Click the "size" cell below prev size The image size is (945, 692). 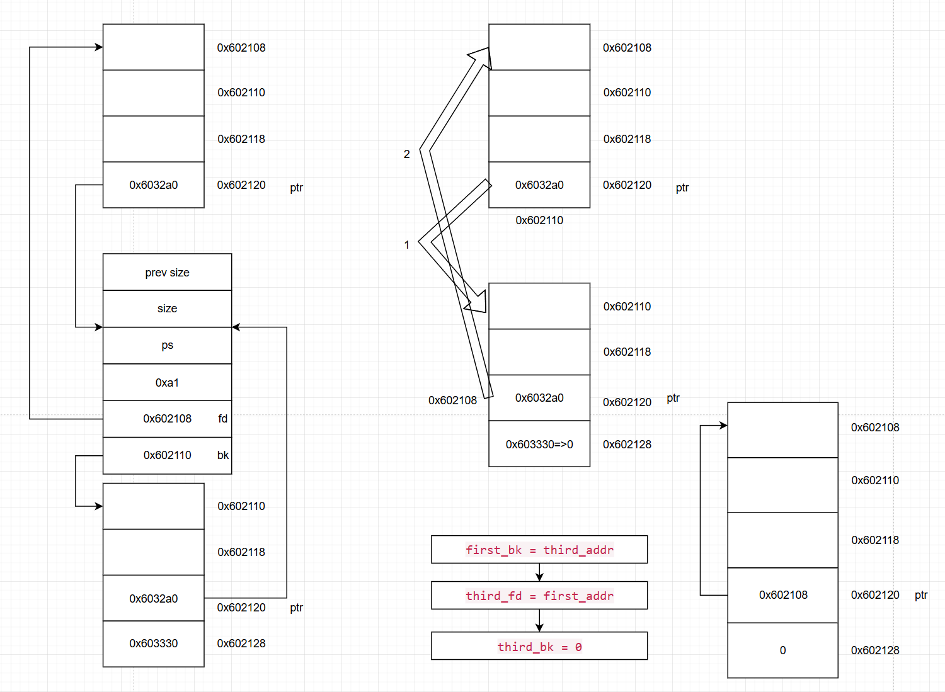167,309
